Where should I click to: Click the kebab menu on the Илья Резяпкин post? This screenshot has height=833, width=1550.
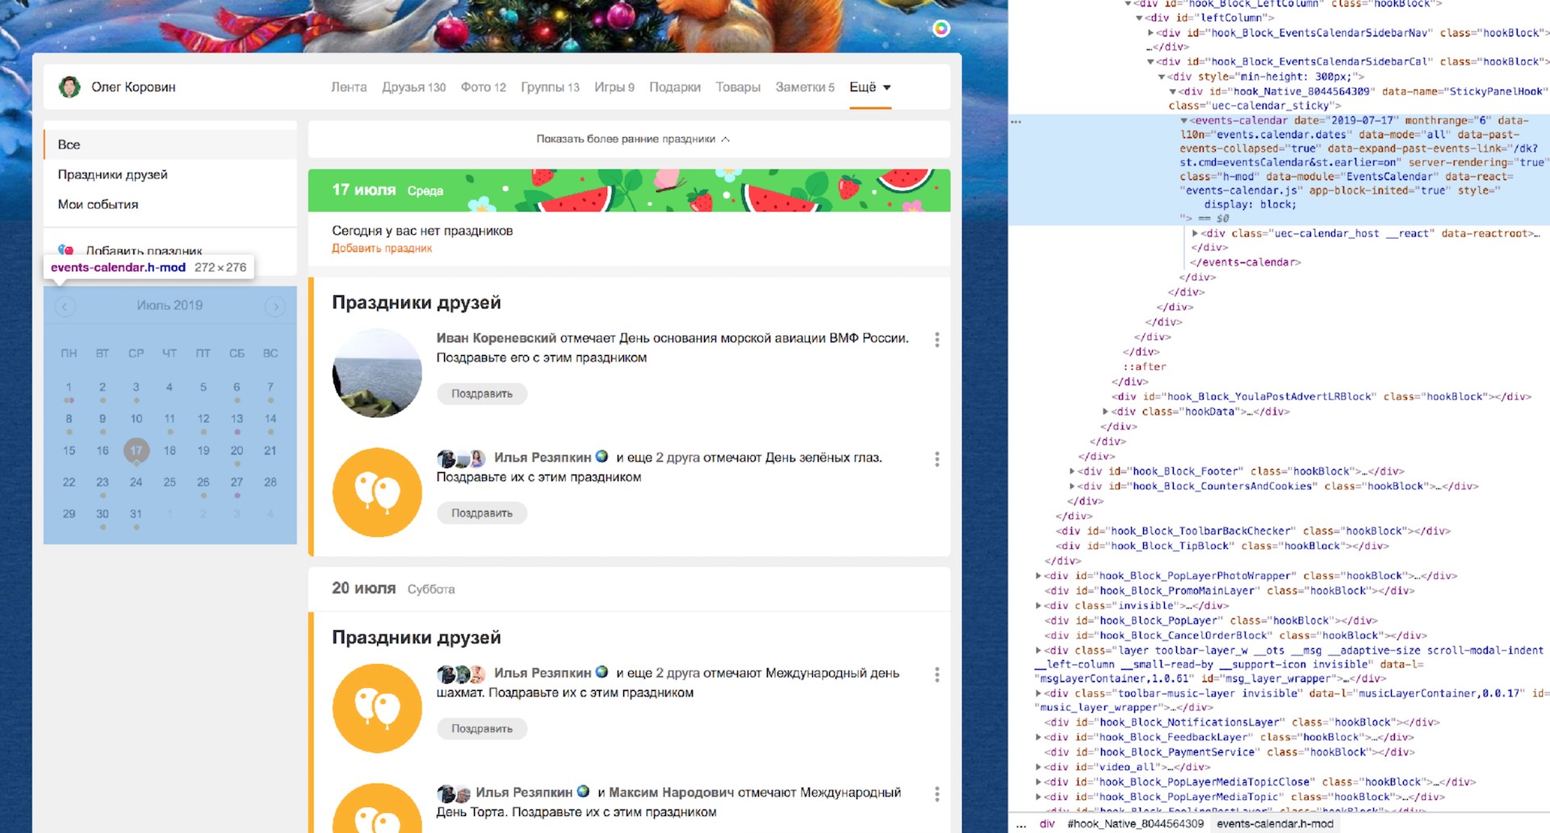pyautogui.click(x=936, y=458)
